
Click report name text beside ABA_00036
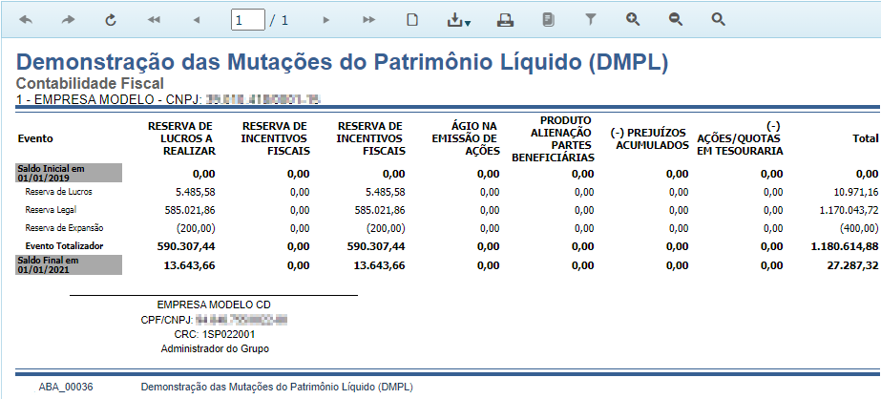(277, 388)
